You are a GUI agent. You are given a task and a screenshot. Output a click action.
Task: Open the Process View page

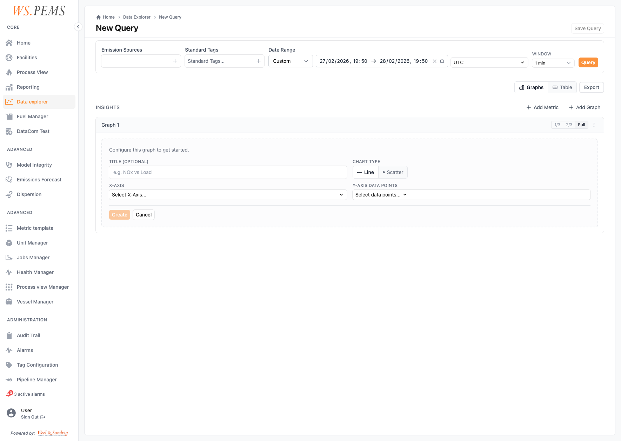pyautogui.click(x=39, y=72)
